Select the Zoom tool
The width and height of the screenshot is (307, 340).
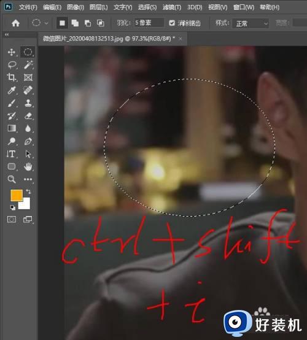click(x=12, y=179)
